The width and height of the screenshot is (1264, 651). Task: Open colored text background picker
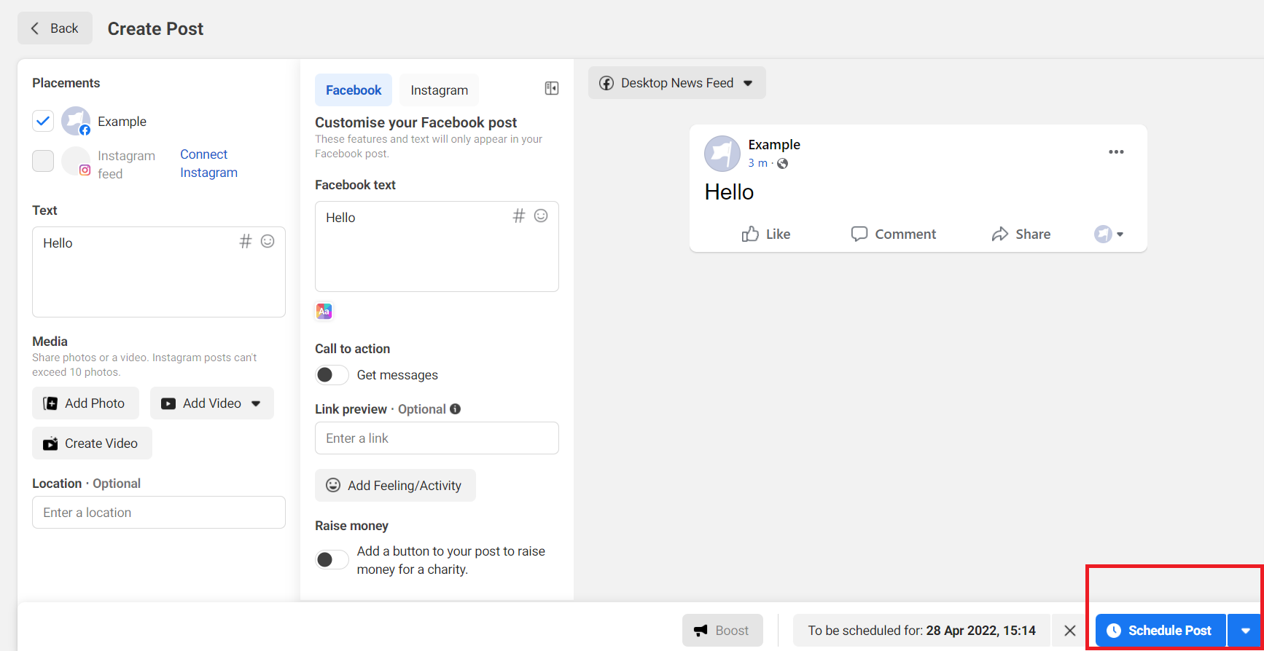324,312
